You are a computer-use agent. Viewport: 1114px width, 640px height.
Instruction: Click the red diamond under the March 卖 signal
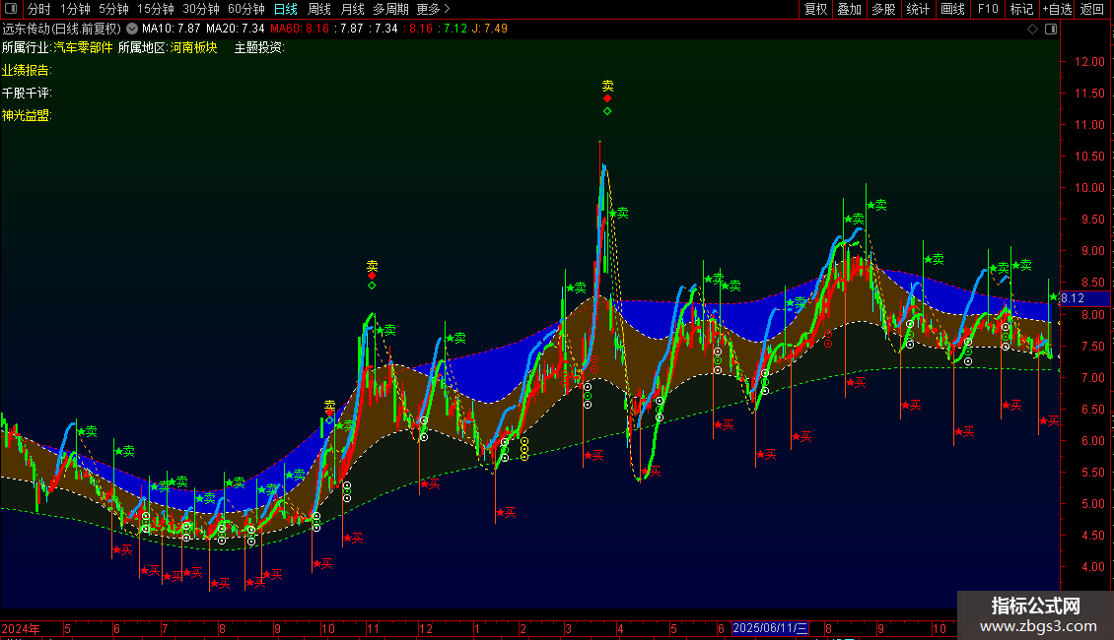click(607, 98)
